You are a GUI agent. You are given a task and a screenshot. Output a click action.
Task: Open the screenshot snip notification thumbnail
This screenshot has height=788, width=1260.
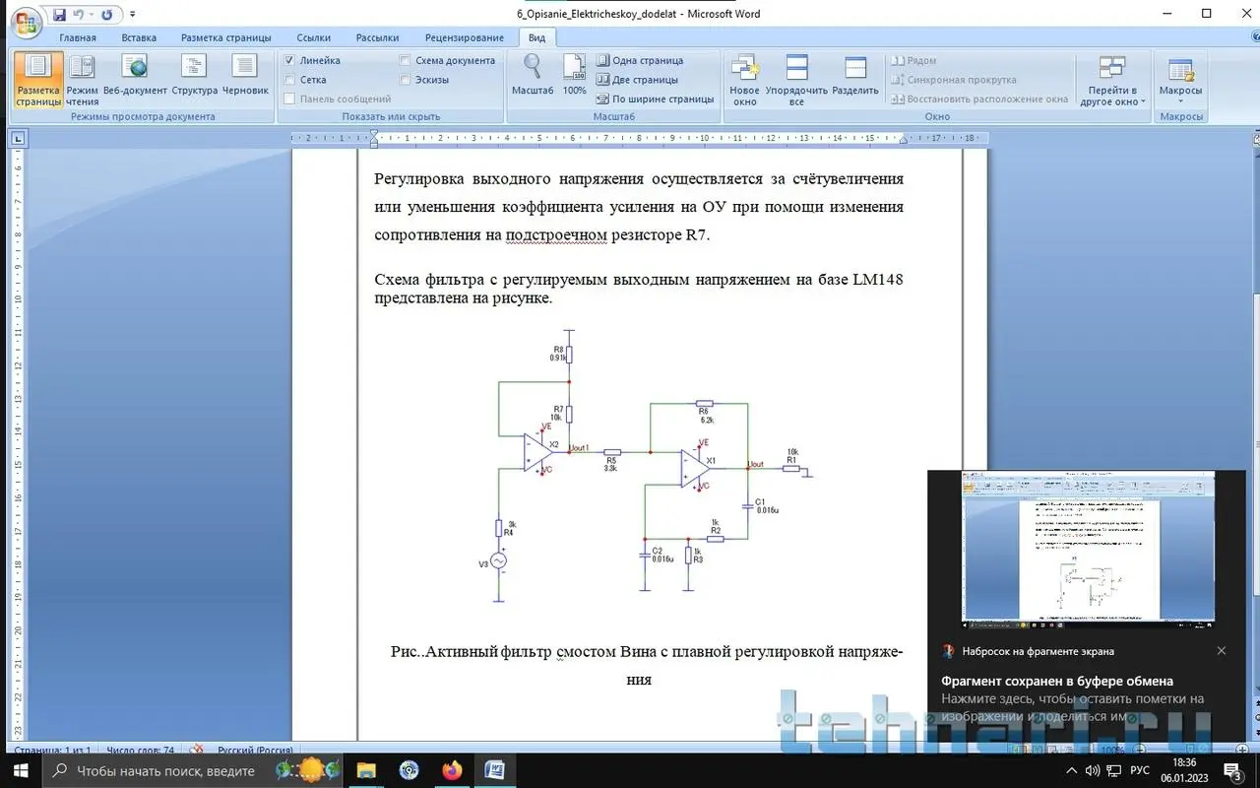[x=1088, y=550]
